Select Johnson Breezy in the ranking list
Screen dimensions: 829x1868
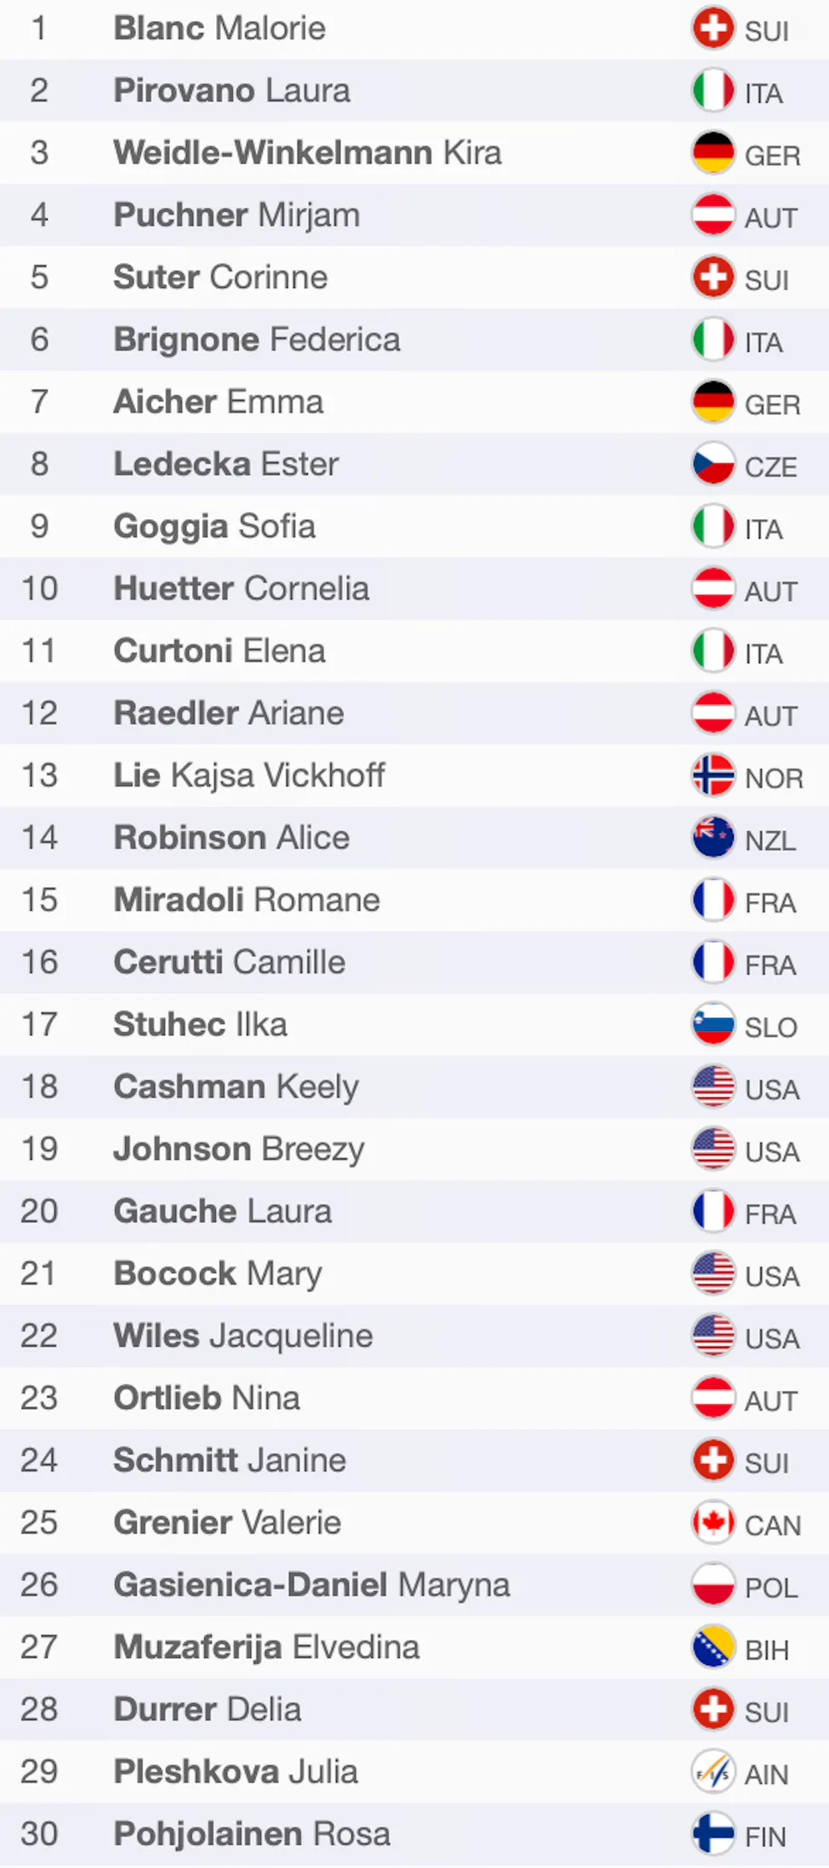(x=239, y=1149)
